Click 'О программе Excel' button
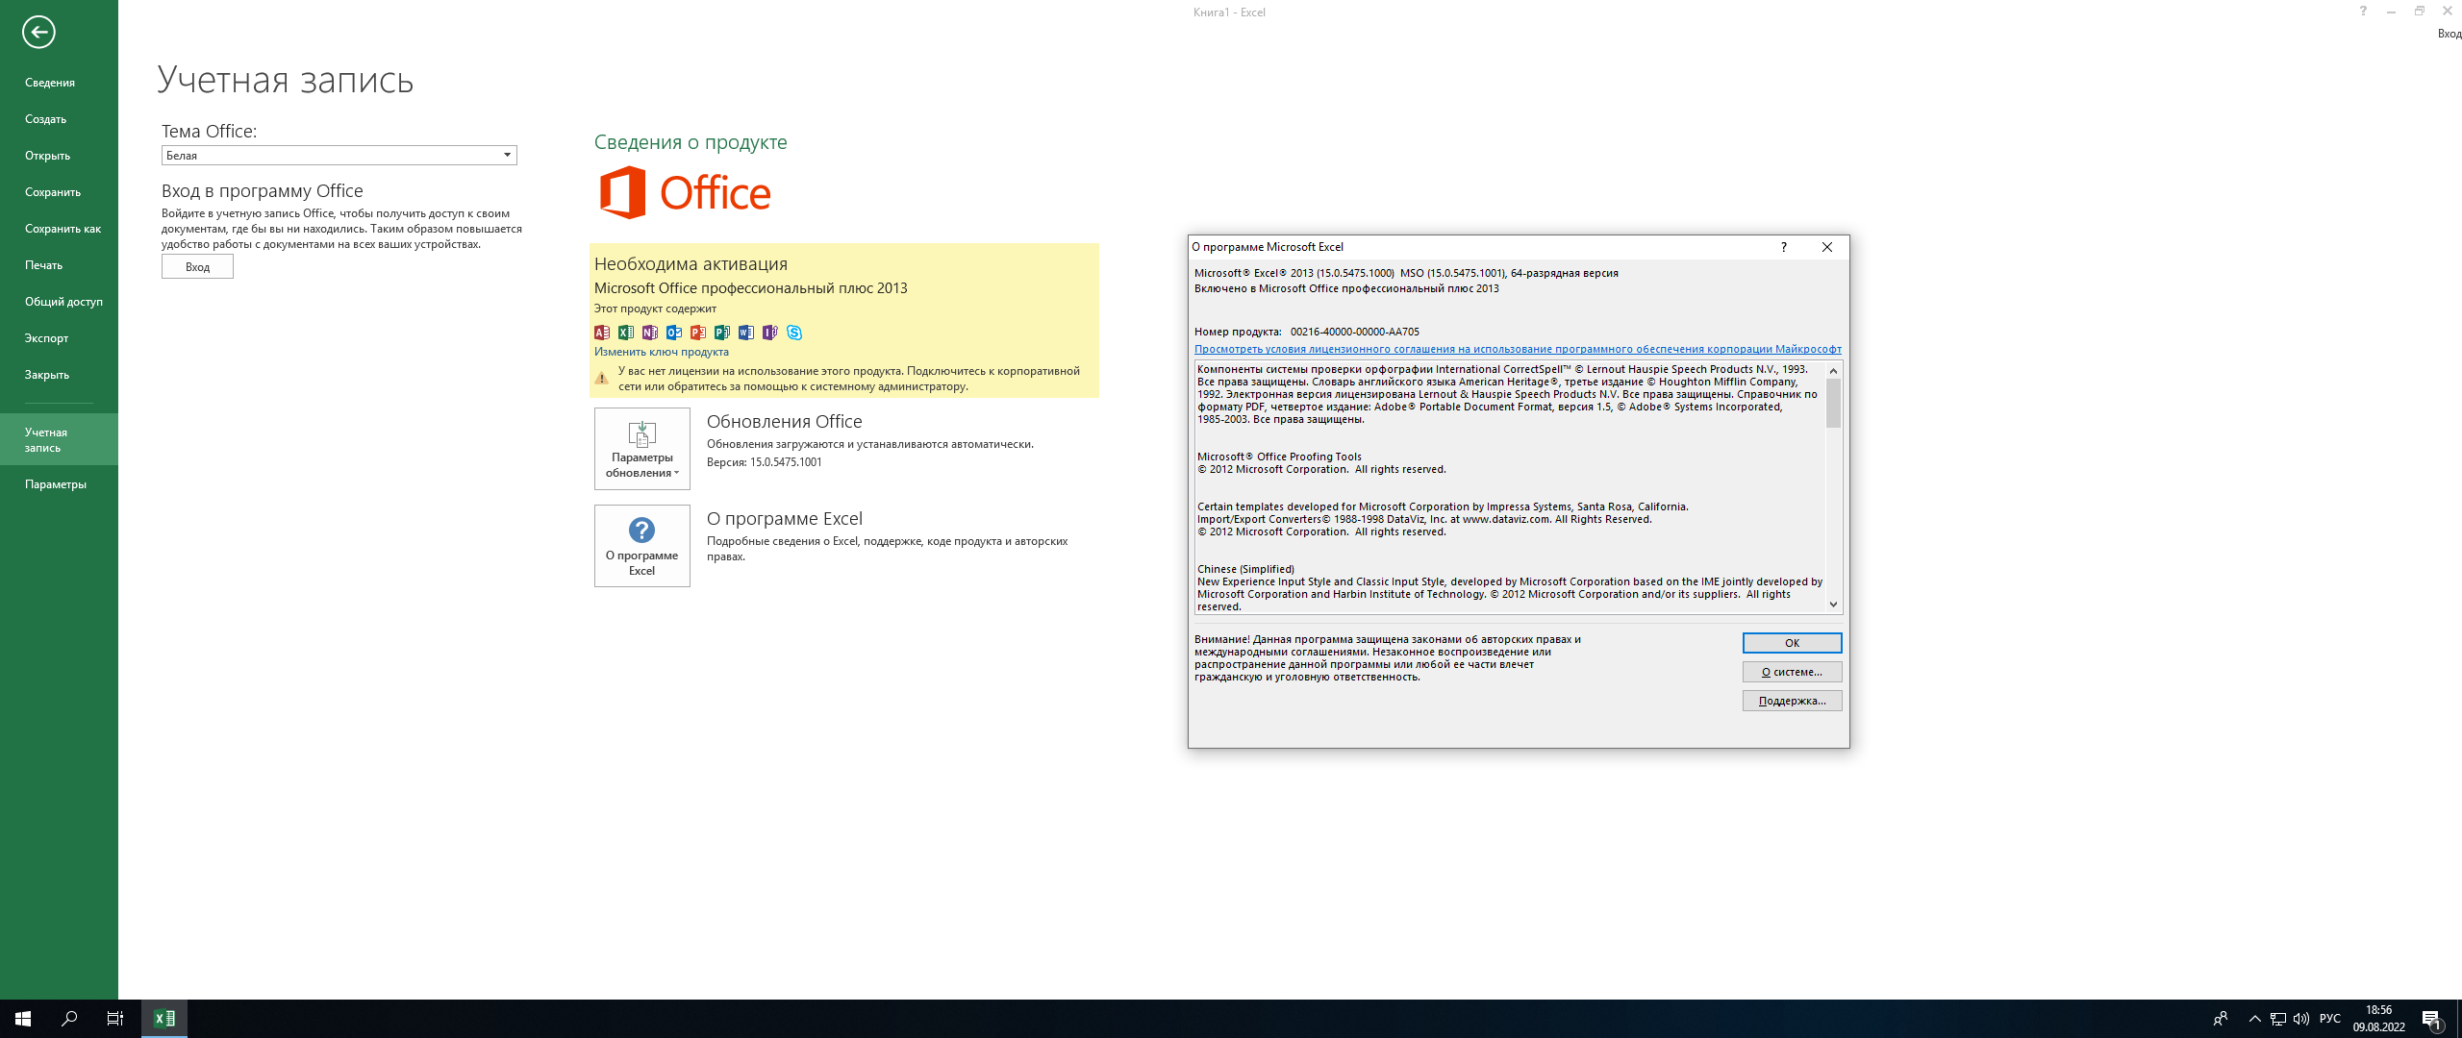The image size is (2462, 1038). (642, 546)
